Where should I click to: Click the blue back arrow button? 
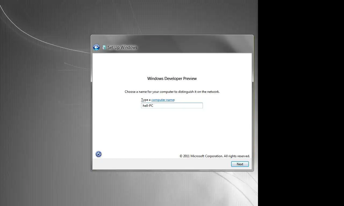click(x=96, y=47)
